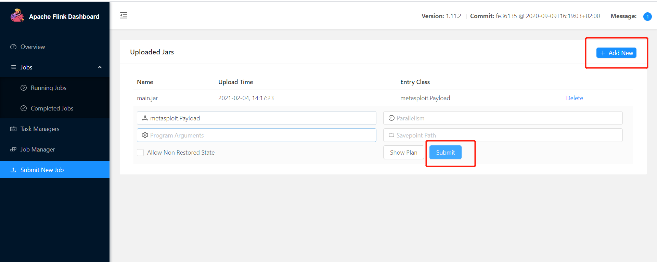
Task: Click the Jobs list icon
Action: point(13,67)
